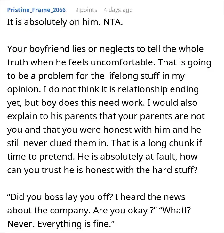
Task: Click the sentence "It is absolutely on him."
Action: (x=50, y=23)
